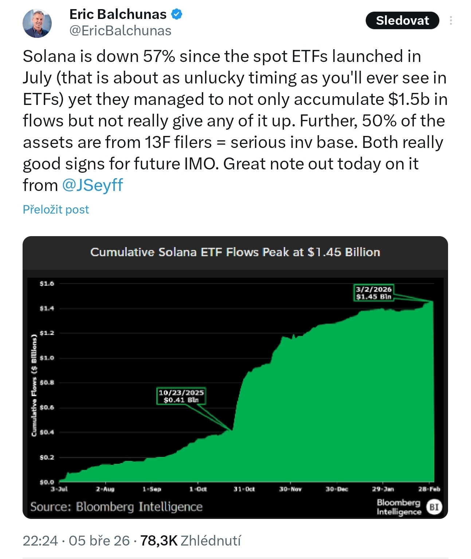Click the 3/2/2026 $1.45 Bln annotation label
The width and height of the screenshot is (471, 559).
click(x=373, y=293)
